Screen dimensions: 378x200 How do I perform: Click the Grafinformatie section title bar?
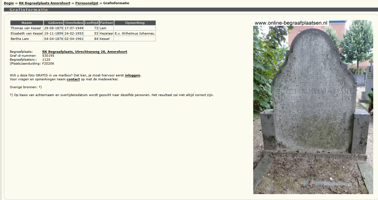click(191, 10)
